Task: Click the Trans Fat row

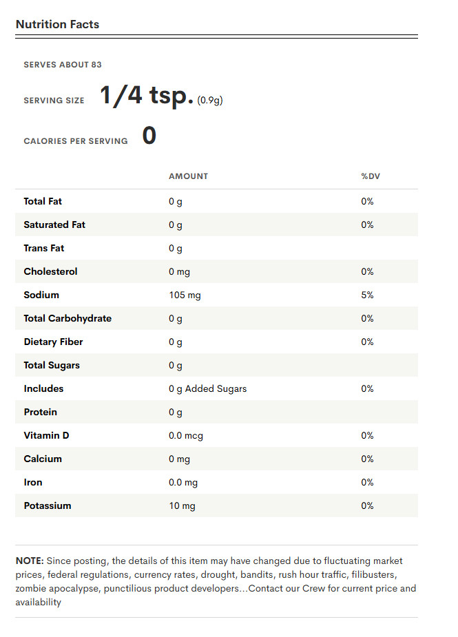Action: point(216,248)
